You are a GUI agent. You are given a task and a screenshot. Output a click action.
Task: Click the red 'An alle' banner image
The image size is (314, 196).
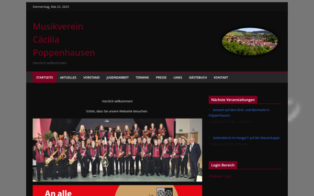coord(117,191)
